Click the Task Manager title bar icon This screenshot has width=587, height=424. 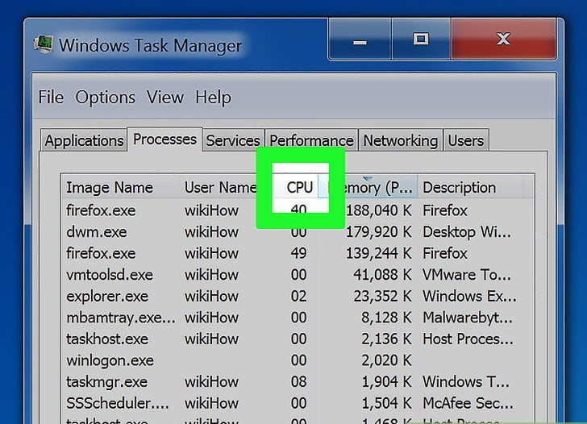click(44, 45)
